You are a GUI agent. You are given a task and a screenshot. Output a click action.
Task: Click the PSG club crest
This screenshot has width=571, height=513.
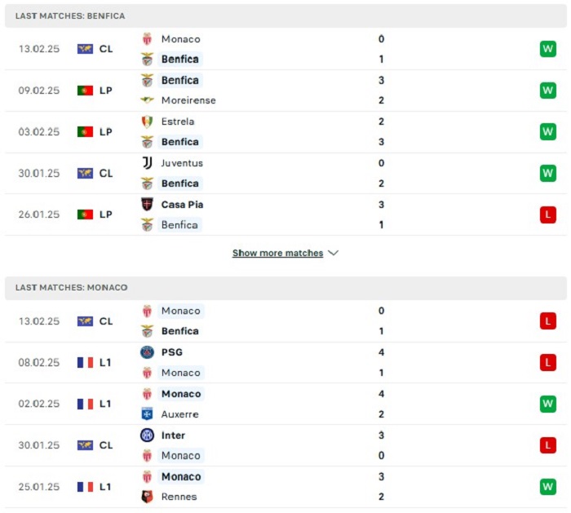click(147, 352)
